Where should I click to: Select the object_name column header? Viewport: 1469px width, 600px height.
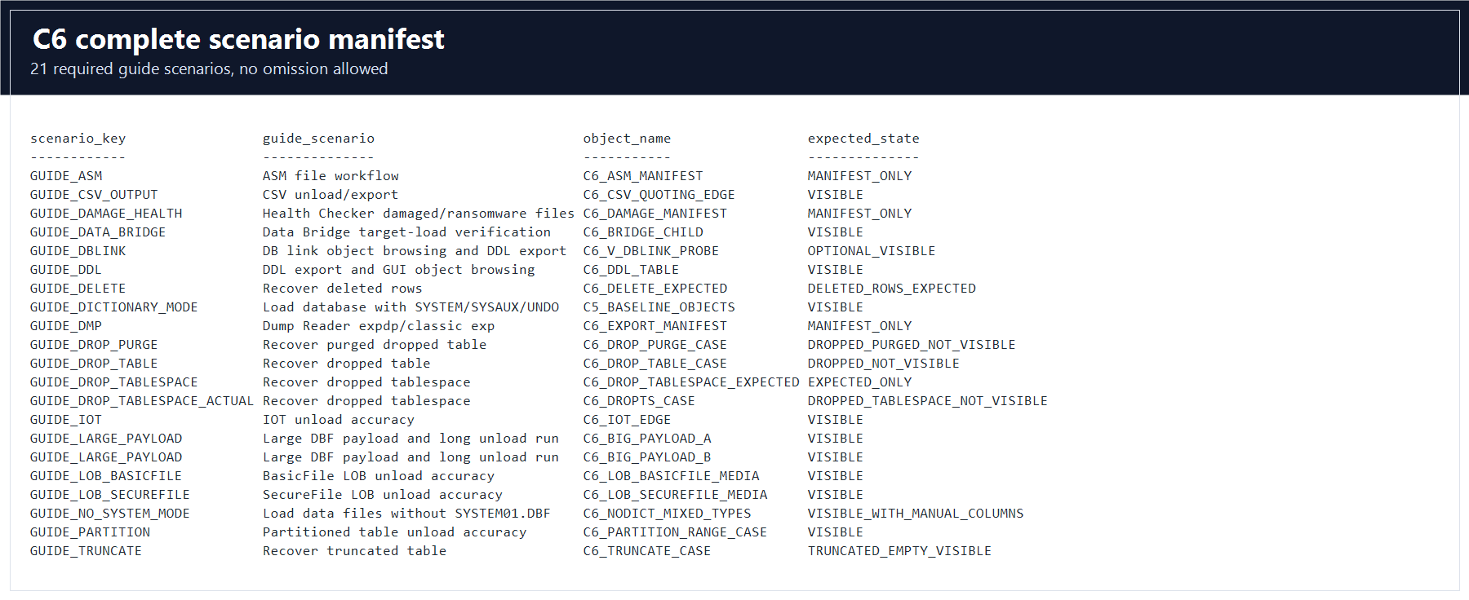[627, 139]
